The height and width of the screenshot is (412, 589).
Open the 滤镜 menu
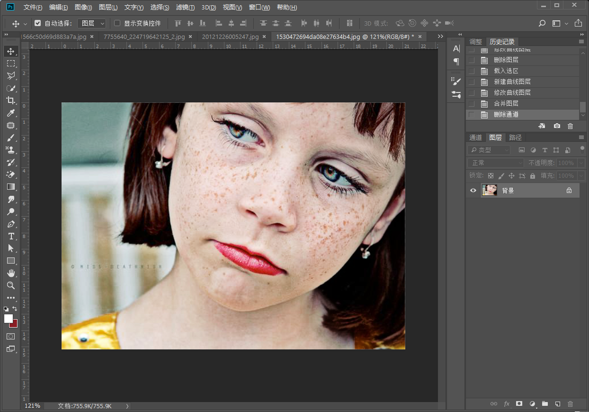click(185, 8)
